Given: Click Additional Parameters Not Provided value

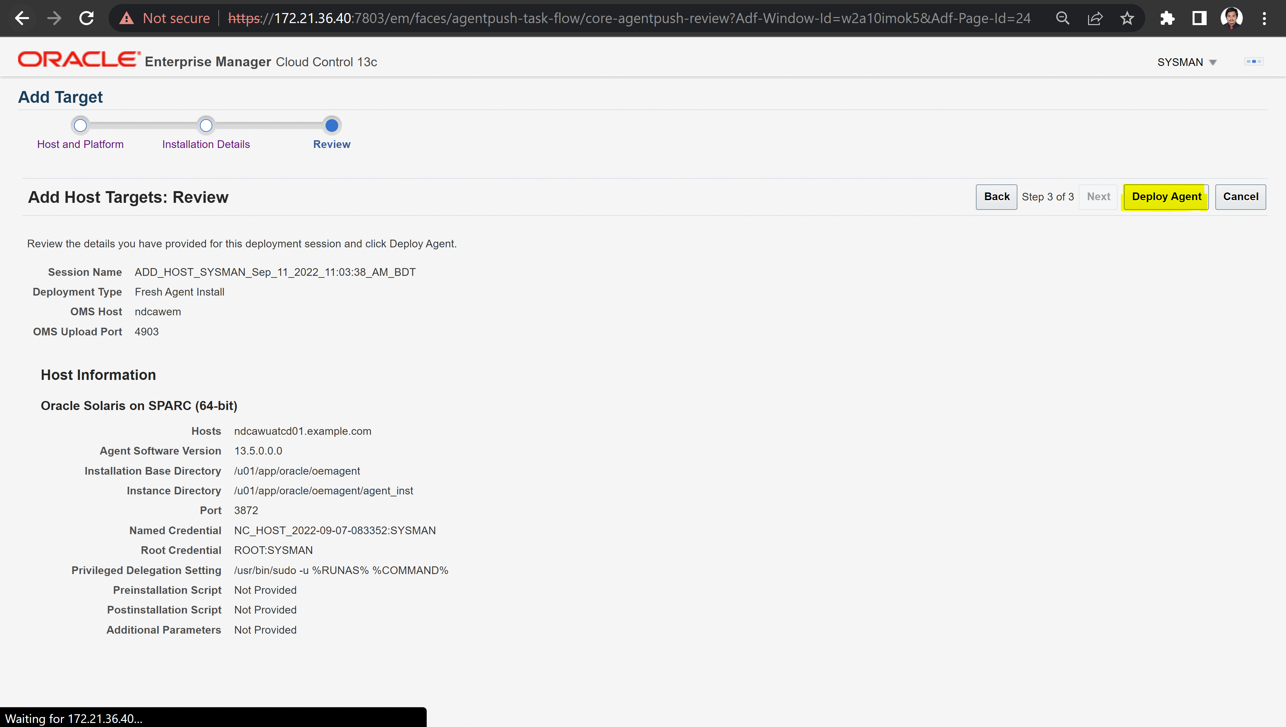Looking at the screenshot, I should (x=265, y=630).
